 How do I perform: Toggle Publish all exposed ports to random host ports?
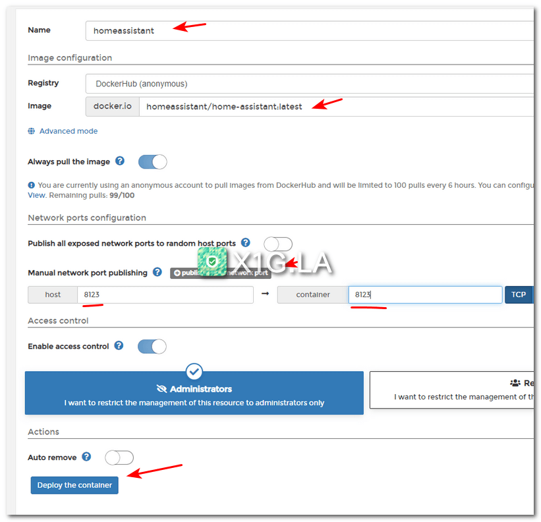(277, 244)
